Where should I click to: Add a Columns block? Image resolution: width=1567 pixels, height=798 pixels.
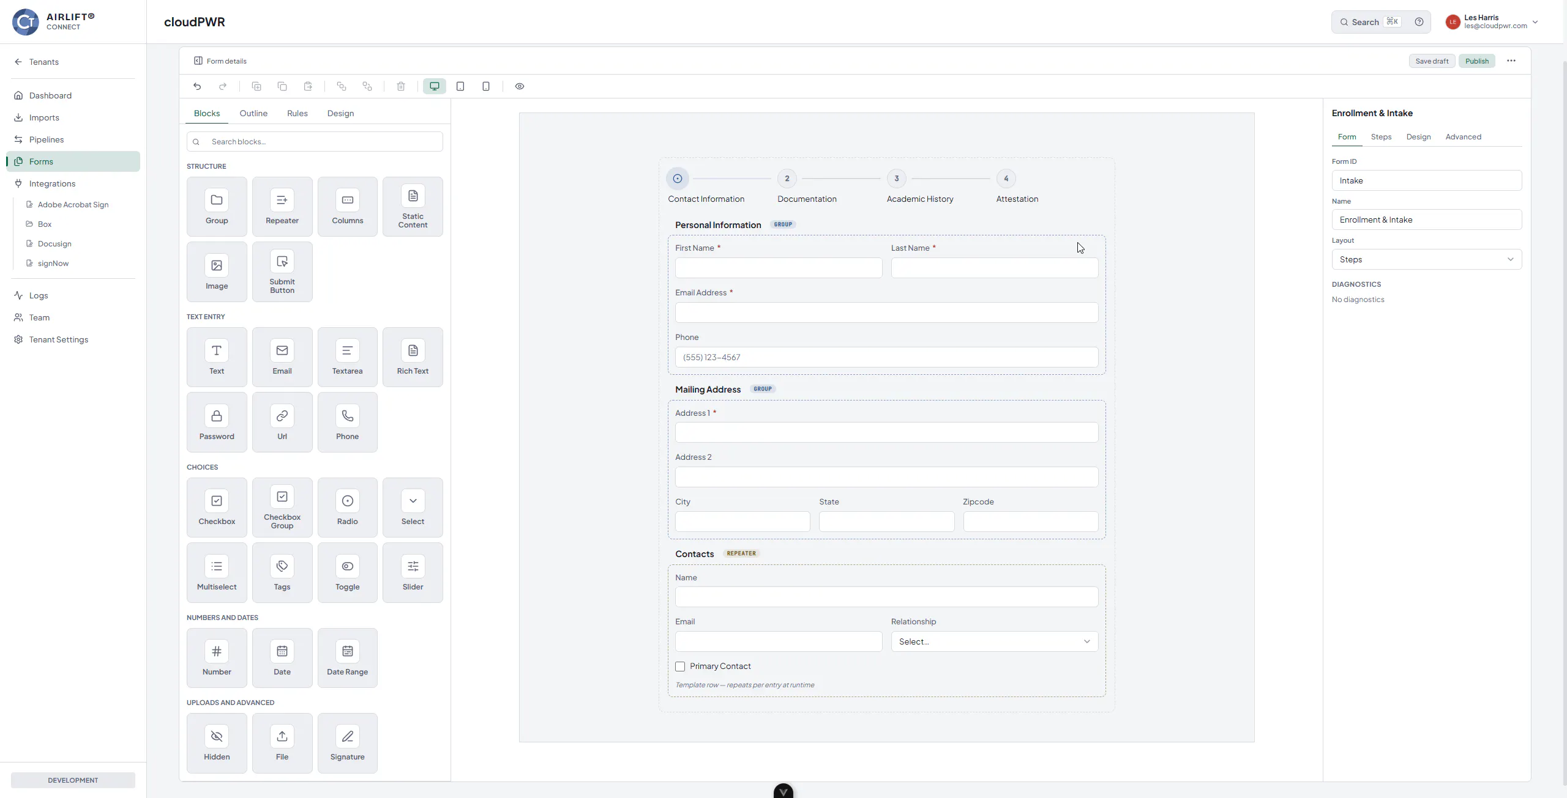pyautogui.click(x=348, y=207)
